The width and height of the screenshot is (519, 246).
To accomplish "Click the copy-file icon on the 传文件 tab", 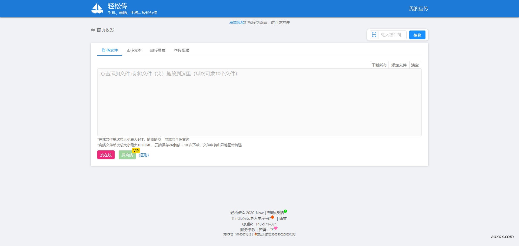I will tap(103, 50).
